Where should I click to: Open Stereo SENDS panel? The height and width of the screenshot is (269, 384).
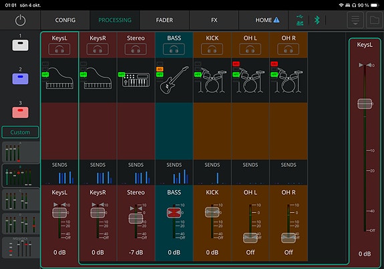136,173
